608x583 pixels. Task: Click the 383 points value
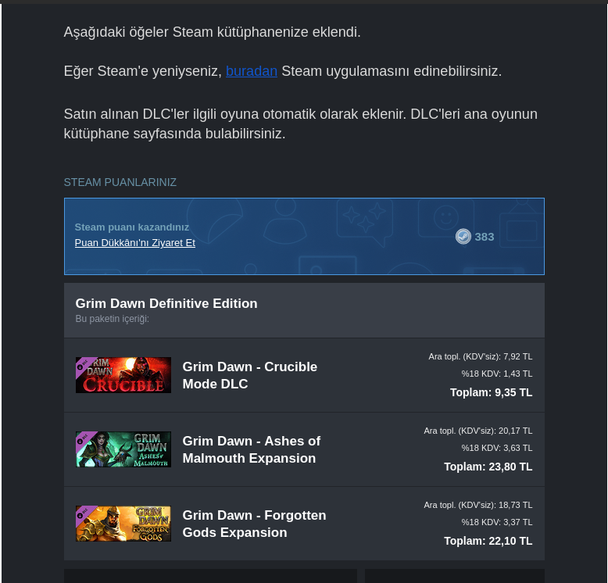(x=485, y=237)
